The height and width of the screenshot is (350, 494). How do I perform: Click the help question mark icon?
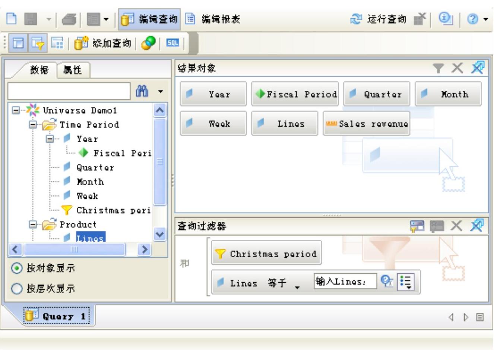point(472,19)
